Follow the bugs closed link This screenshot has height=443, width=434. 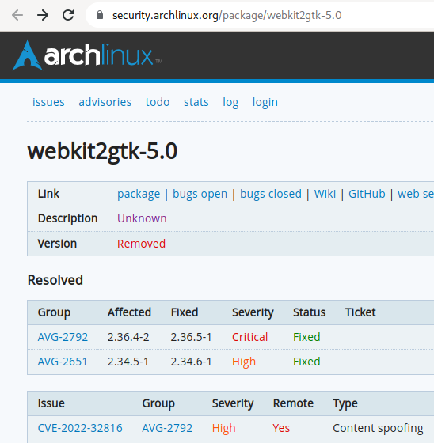pyautogui.click(x=271, y=194)
